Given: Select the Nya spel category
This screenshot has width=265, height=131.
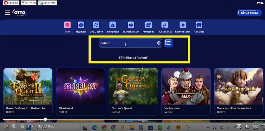Looking at the screenshot, I should (x=81, y=27).
